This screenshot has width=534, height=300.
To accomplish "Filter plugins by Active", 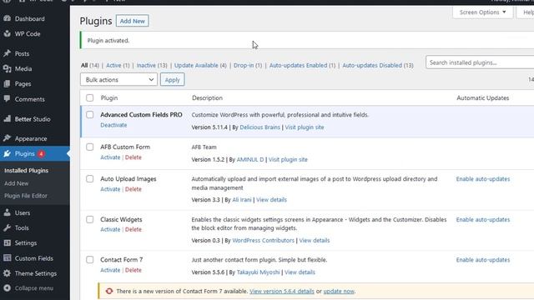I will (x=113, y=65).
